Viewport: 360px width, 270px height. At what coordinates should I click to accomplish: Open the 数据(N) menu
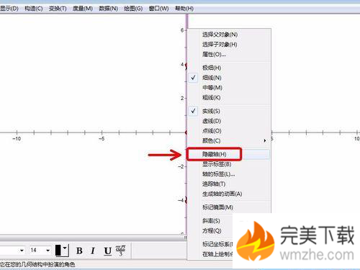pos(109,9)
